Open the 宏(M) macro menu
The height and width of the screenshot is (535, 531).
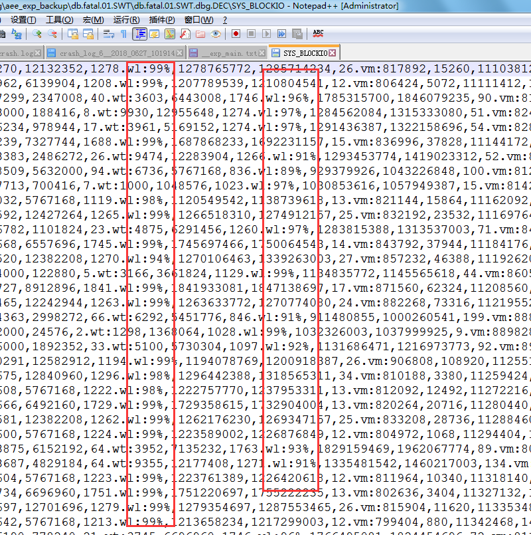tap(94, 20)
